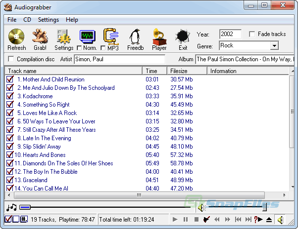Eject the CD with the eject icon
The height and width of the screenshot is (229, 298).
point(269,219)
